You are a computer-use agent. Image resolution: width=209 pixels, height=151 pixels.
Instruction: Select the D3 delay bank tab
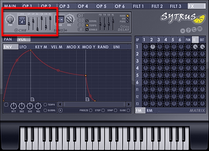pos(81,25)
